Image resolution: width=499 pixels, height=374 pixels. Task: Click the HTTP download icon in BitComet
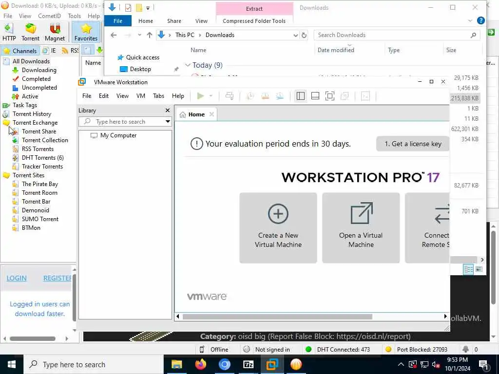(9, 32)
